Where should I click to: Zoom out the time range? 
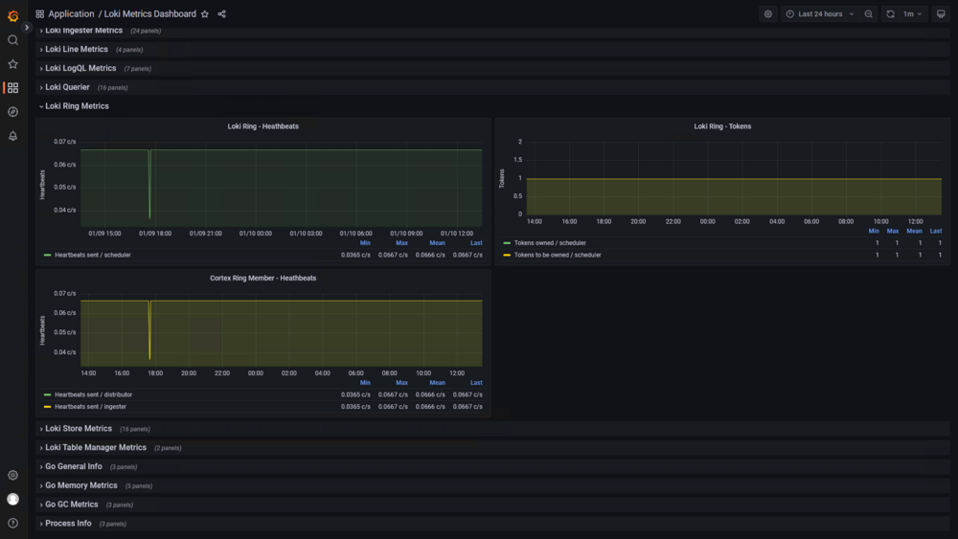click(868, 14)
